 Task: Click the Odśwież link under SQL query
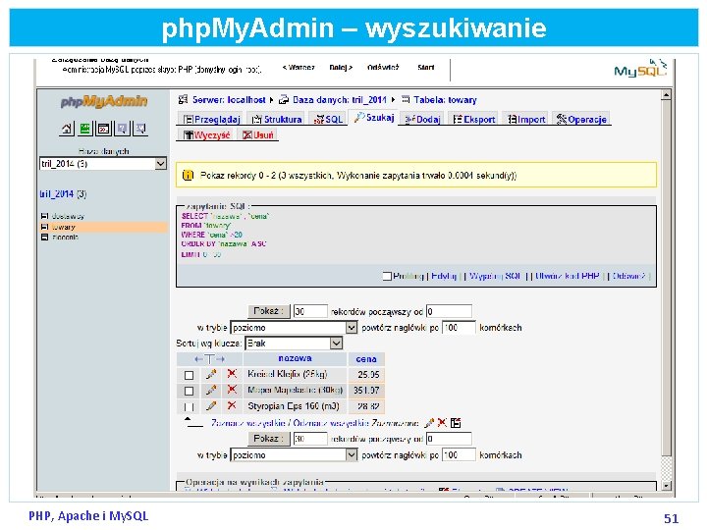[629, 276]
